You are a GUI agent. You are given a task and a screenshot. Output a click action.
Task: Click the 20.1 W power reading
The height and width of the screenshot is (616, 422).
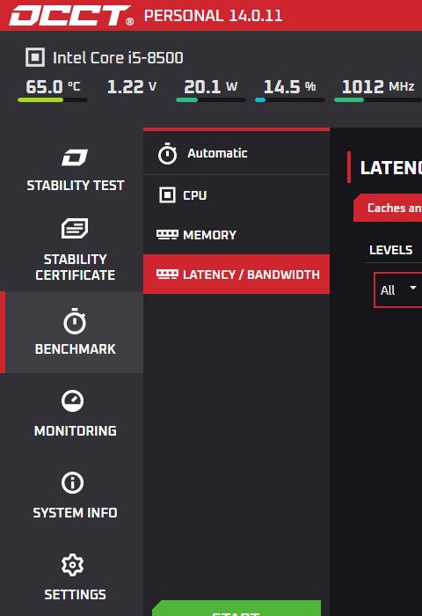click(x=211, y=86)
